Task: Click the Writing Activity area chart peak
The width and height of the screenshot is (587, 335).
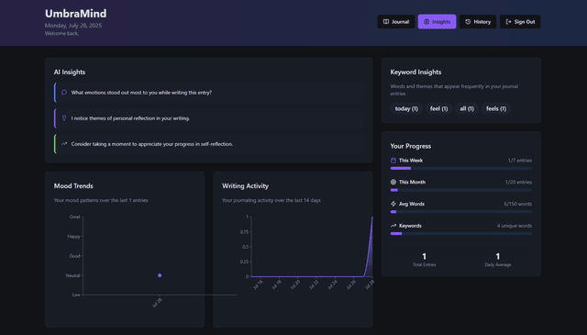Action: (371, 218)
